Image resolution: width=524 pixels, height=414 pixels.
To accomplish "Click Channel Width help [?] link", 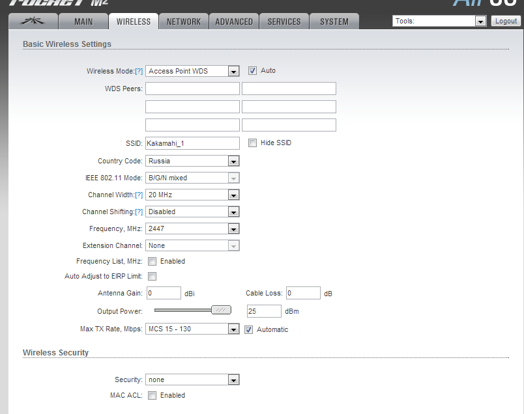I will (139, 195).
